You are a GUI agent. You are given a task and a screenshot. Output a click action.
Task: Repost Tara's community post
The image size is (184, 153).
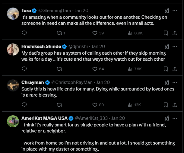click(60, 33)
